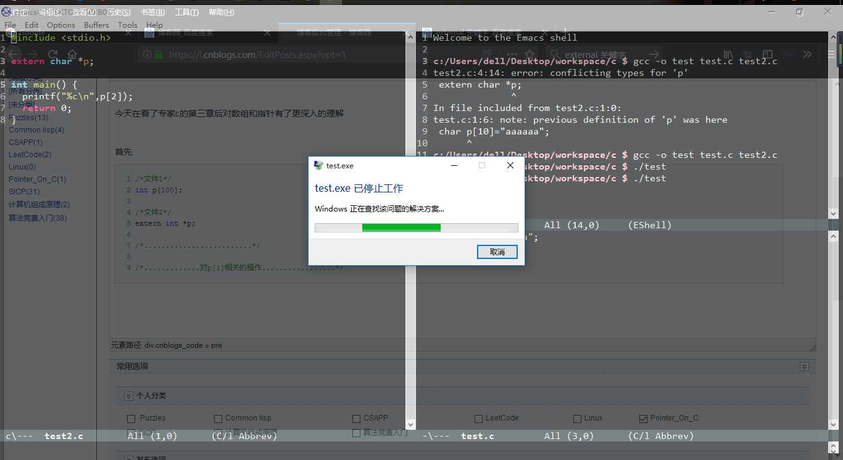Open Firefox 书签(B) bookmarks menu

pos(152,12)
